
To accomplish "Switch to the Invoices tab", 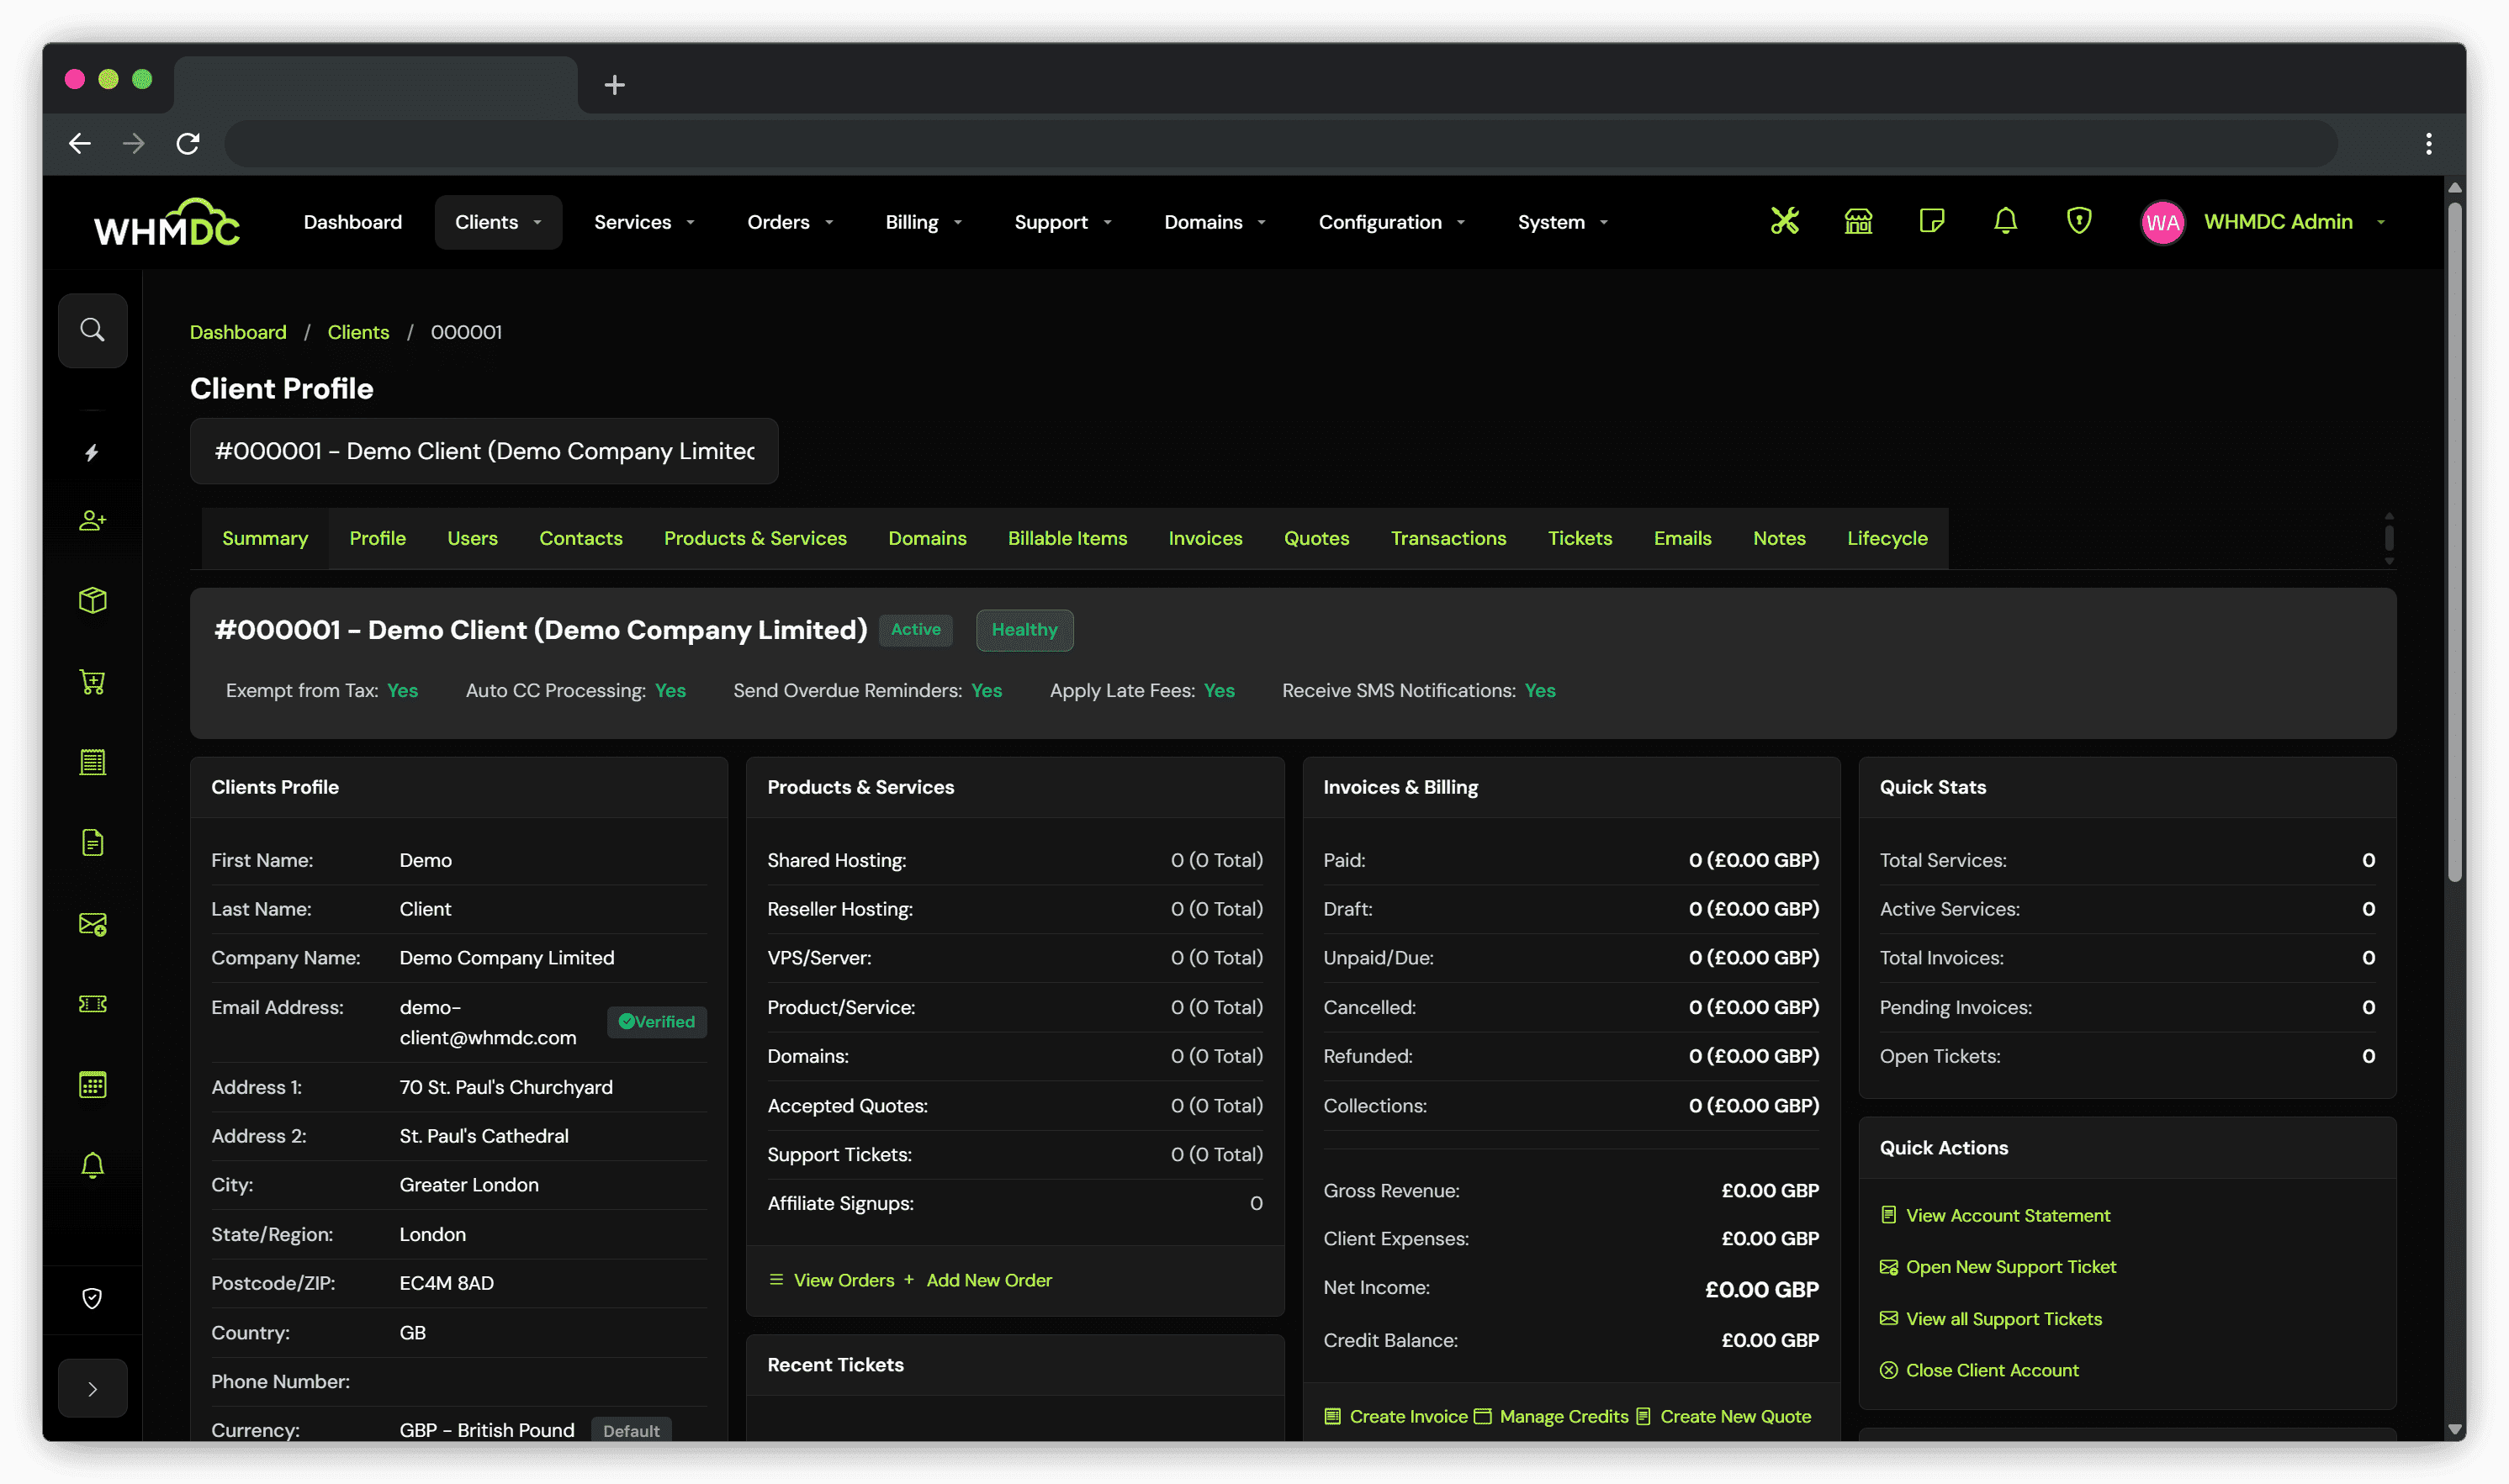I will coord(1204,538).
